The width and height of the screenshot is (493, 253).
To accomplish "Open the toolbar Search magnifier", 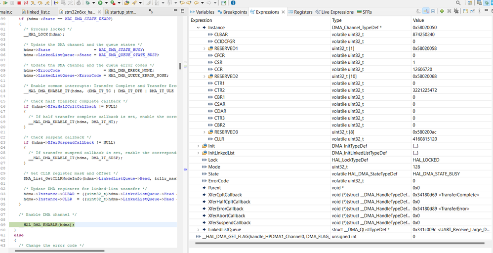I will pos(458,3).
